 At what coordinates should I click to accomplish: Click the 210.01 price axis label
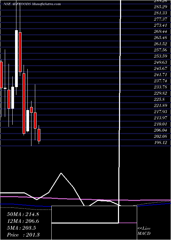(x=160, y=124)
